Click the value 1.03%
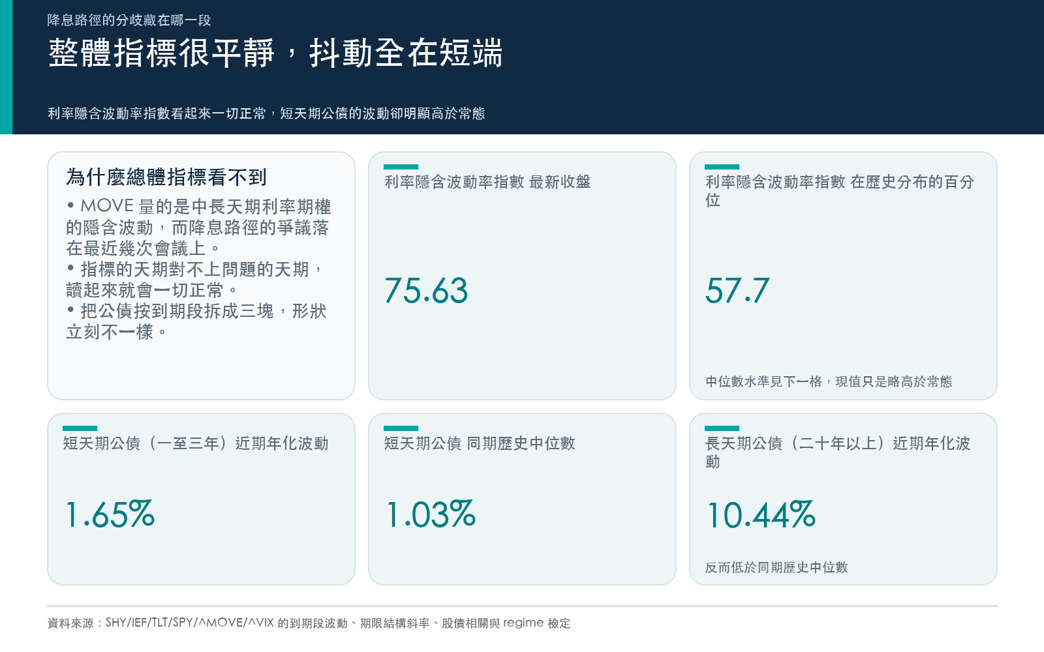1044x652 pixels. (x=431, y=514)
